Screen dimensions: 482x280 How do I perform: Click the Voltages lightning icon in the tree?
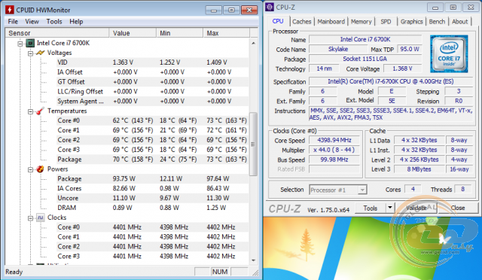40,53
